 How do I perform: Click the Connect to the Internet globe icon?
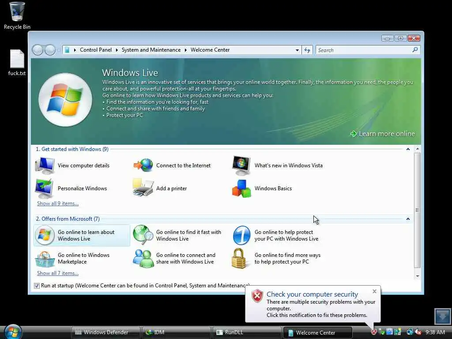(x=143, y=166)
